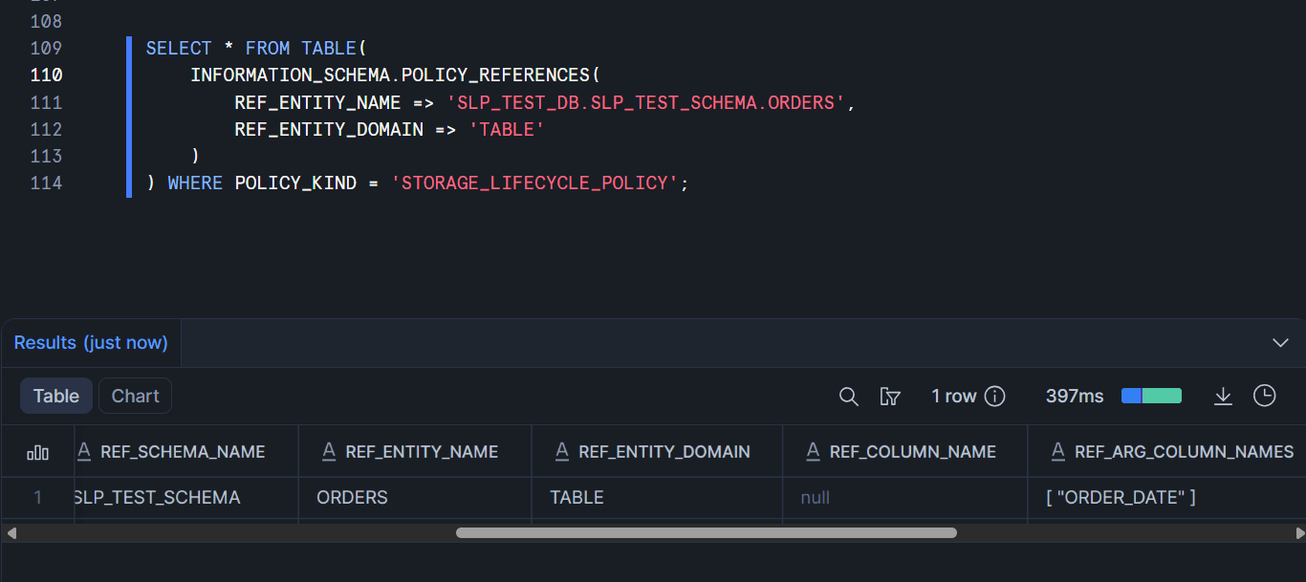Click the text type icon of REF_ARG_COLUMN_NAMES
This screenshot has height=582, width=1306.
1058,451
